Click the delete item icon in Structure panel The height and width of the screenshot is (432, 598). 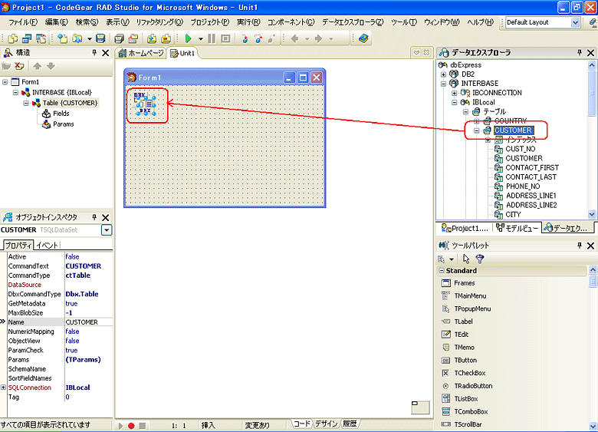(x=19, y=66)
